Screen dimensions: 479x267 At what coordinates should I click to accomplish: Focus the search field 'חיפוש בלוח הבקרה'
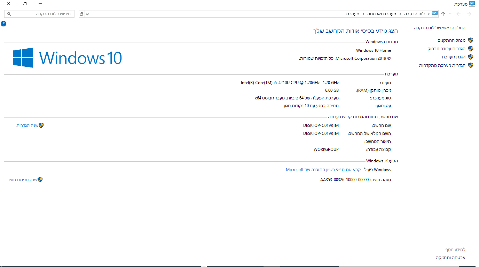pyautogui.click(x=39, y=14)
